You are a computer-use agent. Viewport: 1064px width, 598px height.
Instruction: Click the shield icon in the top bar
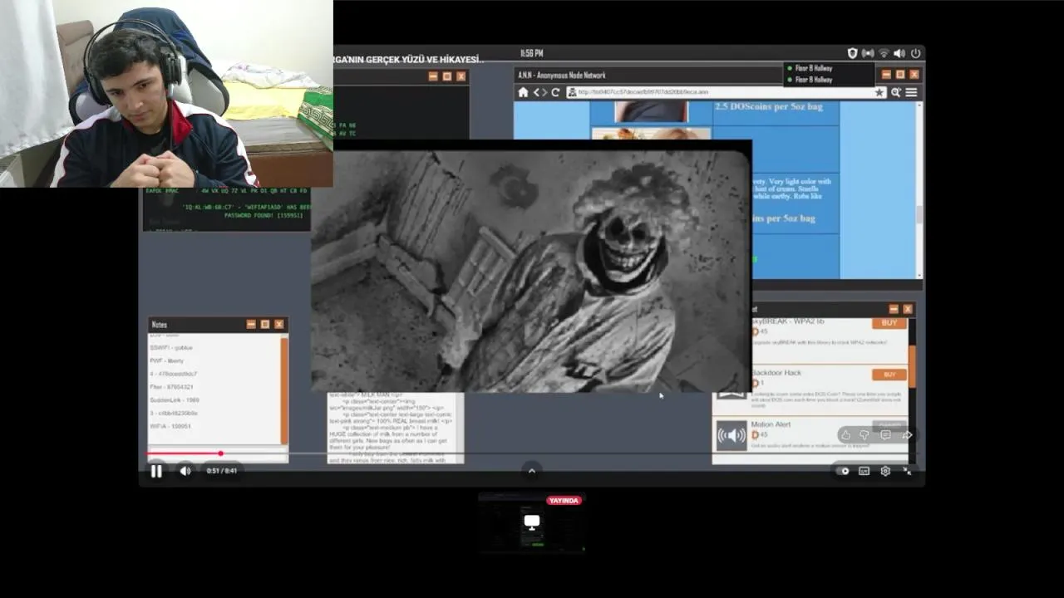(852, 53)
